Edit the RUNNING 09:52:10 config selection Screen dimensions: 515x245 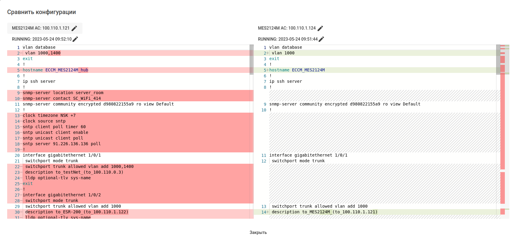[75, 39]
